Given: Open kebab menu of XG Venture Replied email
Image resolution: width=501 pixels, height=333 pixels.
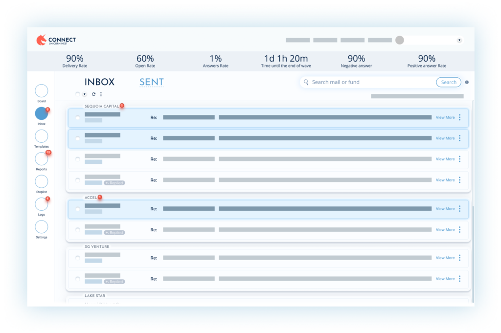Looking at the screenshot, I should click(460, 279).
